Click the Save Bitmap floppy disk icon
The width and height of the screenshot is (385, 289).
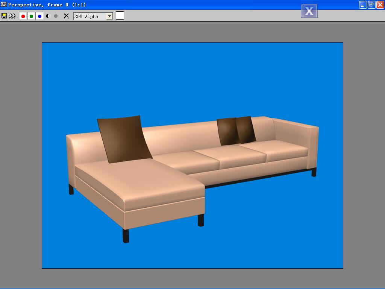4,16
